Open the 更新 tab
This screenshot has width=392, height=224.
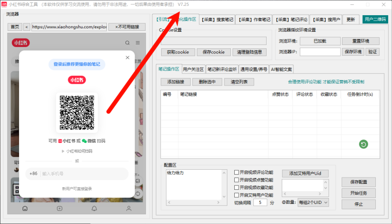tap(351, 20)
